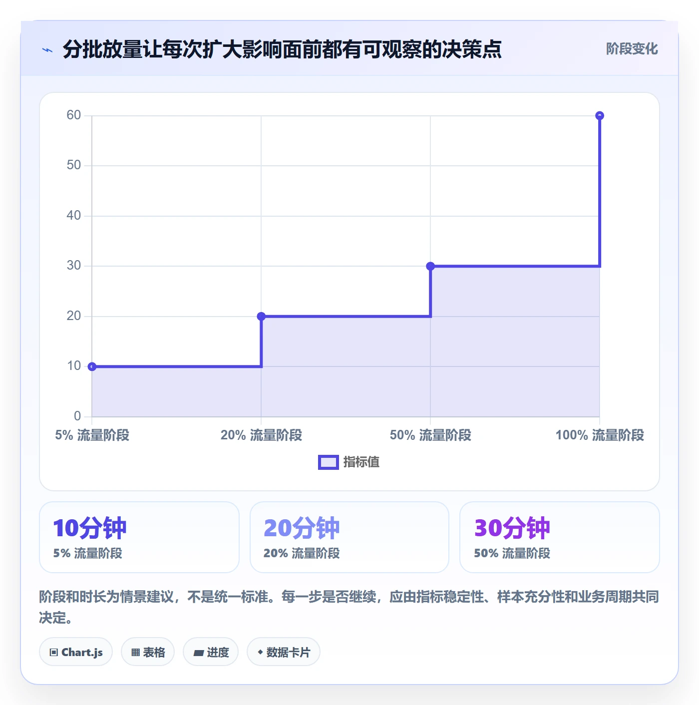Toggle the 指标值 legend label

tap(361, 462)
